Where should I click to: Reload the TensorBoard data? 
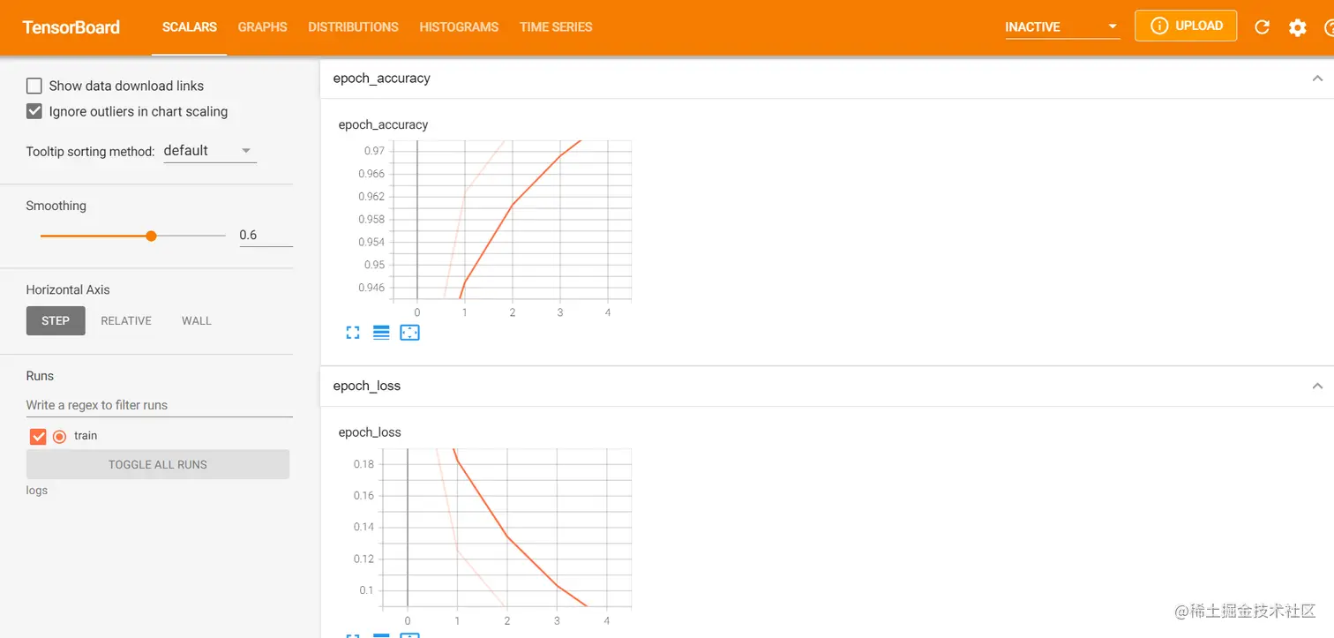click(1262, 26)
